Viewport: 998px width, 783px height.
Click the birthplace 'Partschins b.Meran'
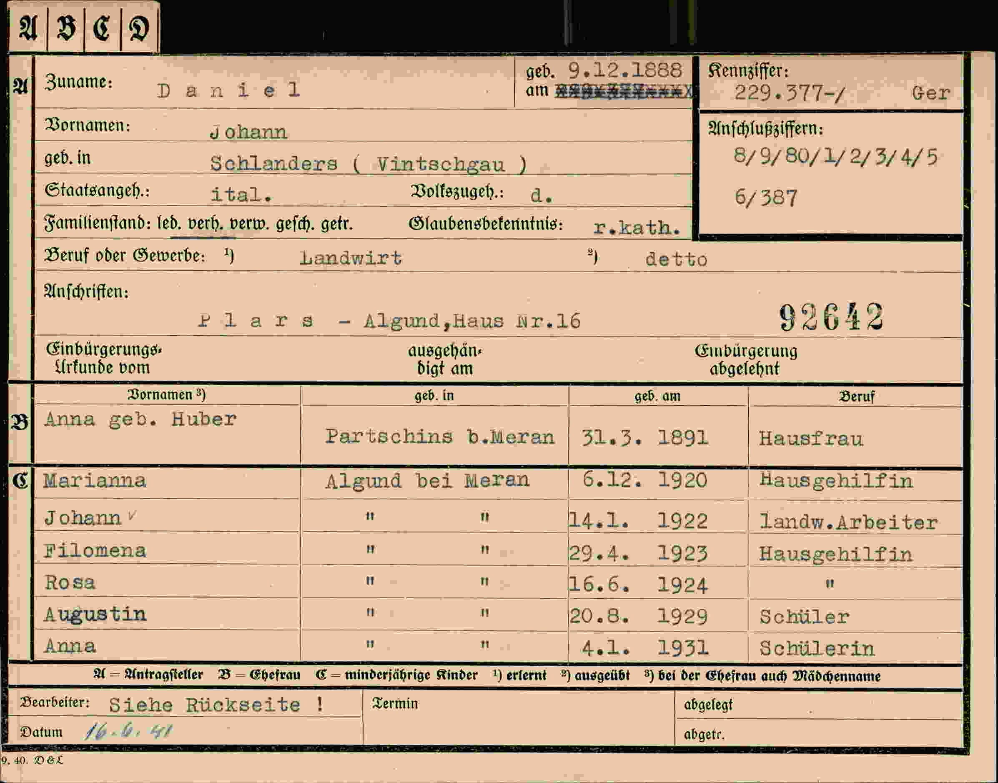pyautogui.click(x=440, y=437)
